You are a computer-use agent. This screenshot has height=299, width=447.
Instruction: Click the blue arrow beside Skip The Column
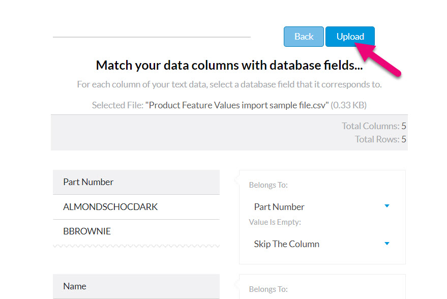(387, 244)
